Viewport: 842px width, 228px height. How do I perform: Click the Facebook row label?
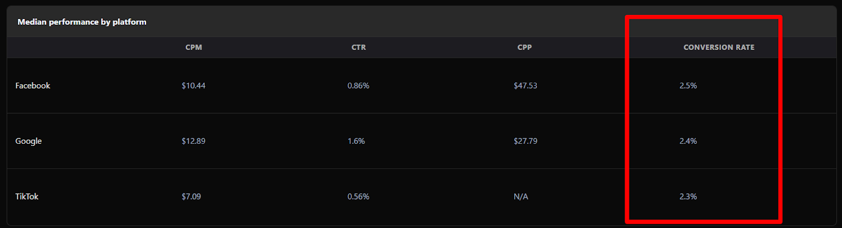[33, 86]
